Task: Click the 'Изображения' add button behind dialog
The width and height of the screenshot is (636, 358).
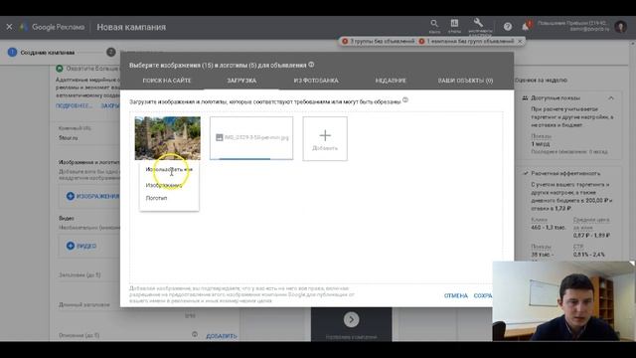Action: pos(92,197)
